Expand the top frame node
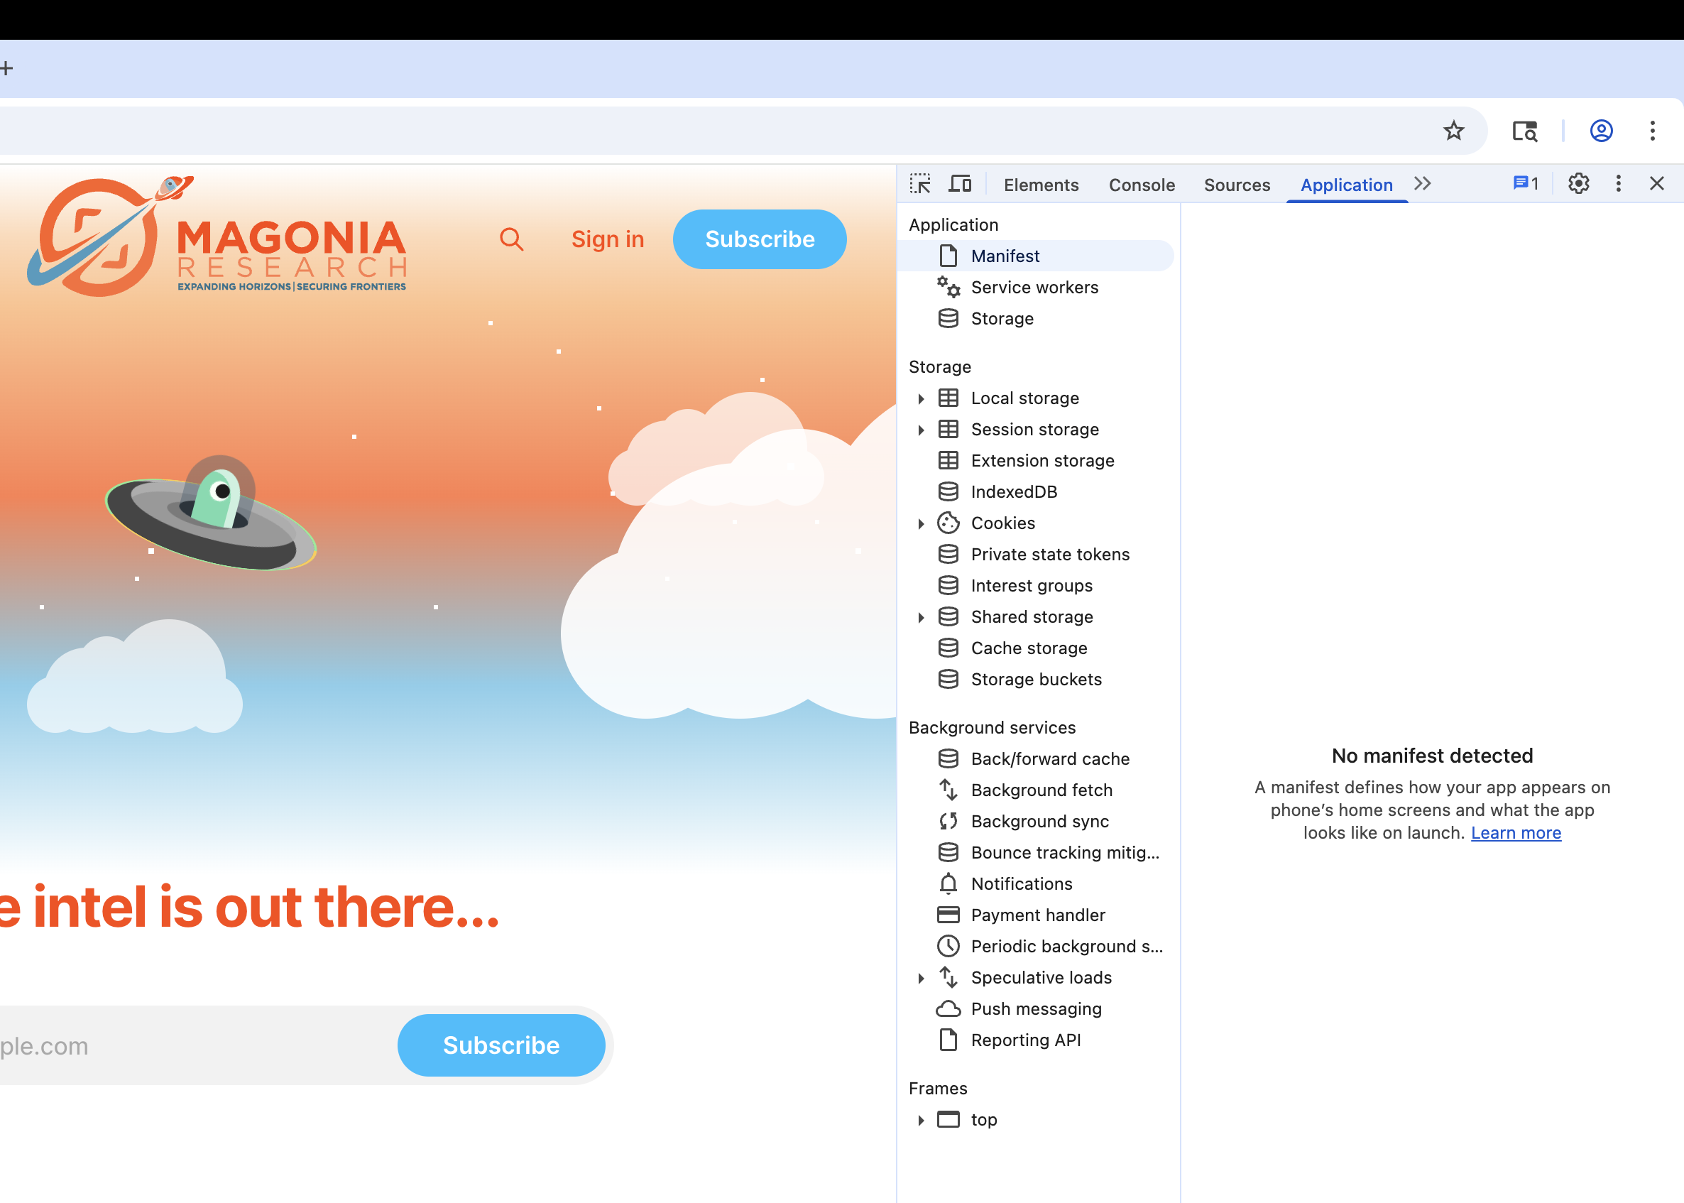The width and height of the screenshot is (1684, 1203). (x=921, y=1120)
